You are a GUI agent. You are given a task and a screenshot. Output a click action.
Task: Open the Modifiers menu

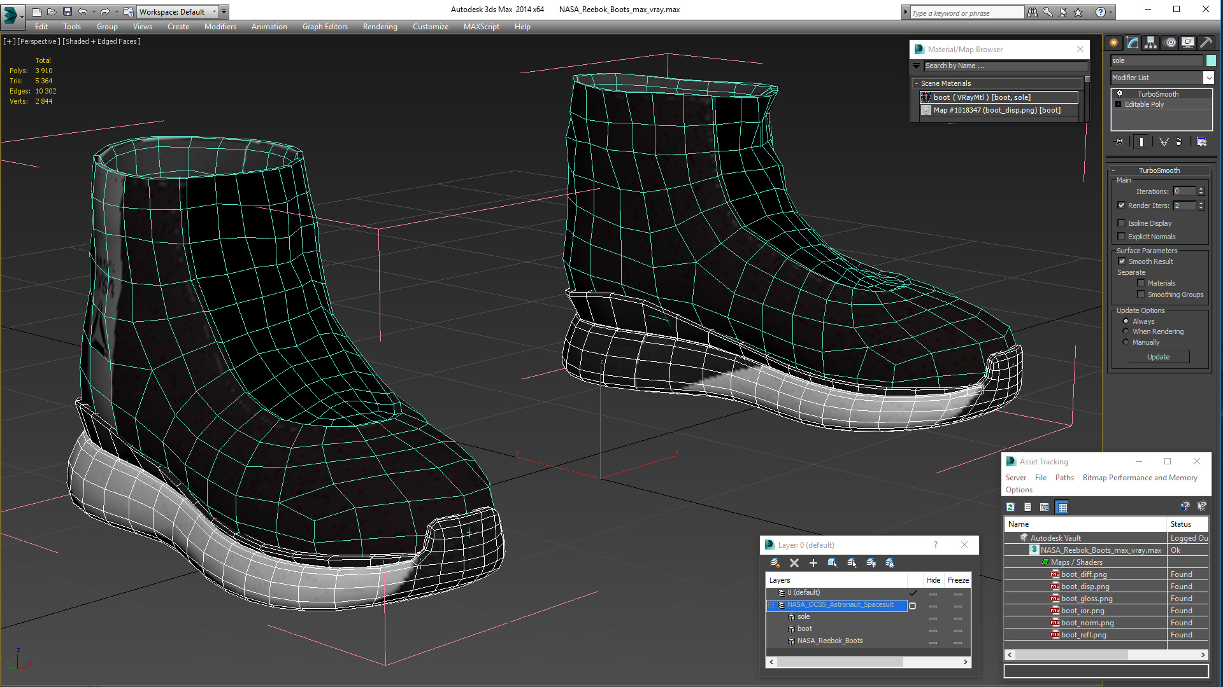point(220,27)
